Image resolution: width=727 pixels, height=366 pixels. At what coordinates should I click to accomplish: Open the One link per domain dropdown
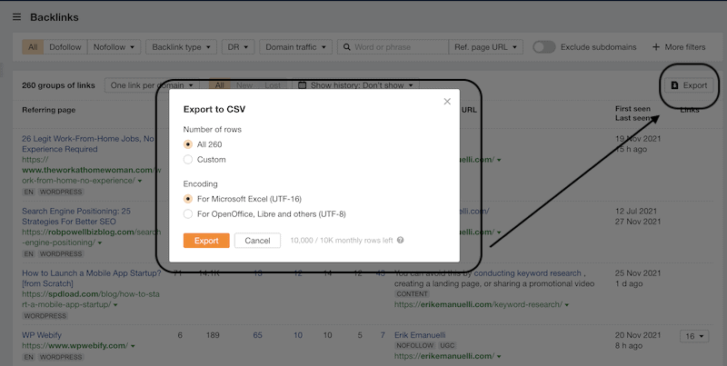(x=152, y=85)
